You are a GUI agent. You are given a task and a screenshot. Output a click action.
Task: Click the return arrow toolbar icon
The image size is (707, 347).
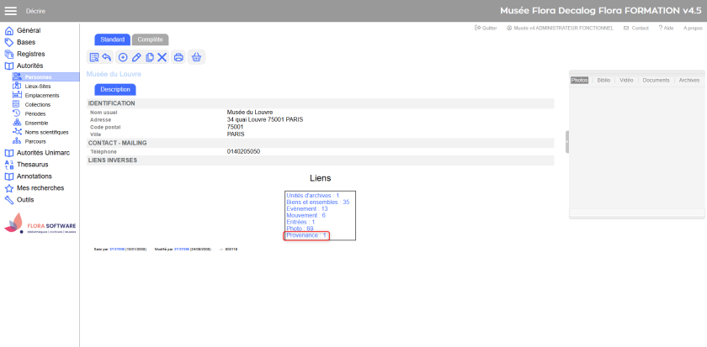tap(107, 57)
